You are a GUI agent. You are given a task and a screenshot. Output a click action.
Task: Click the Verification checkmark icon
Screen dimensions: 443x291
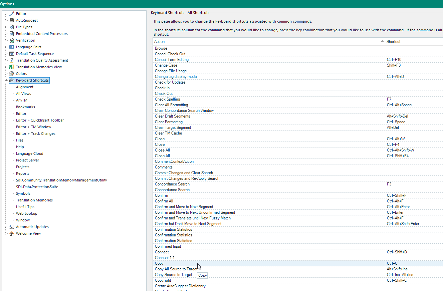(12, 40)
